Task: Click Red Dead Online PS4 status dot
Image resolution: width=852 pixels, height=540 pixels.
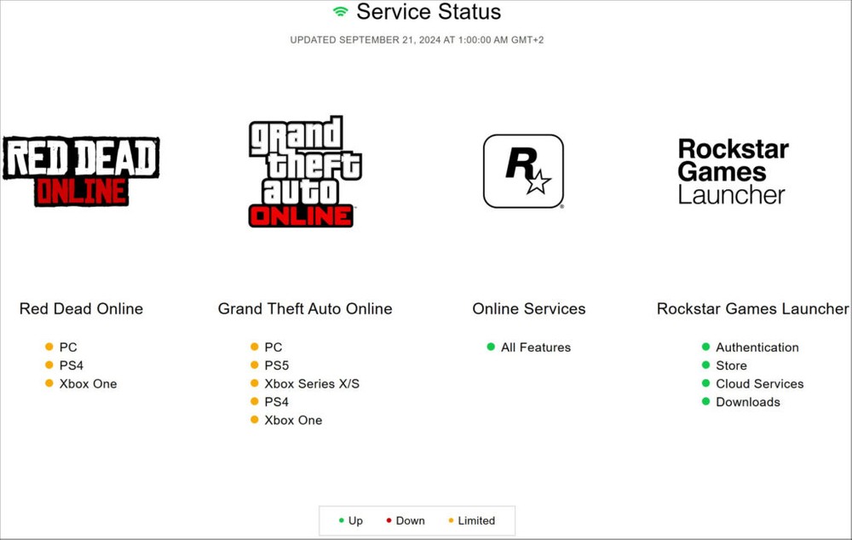Action: click(49, 365)
